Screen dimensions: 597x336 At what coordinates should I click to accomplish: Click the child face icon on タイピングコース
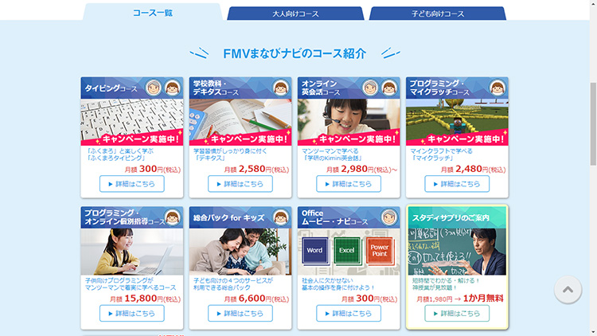173,88
